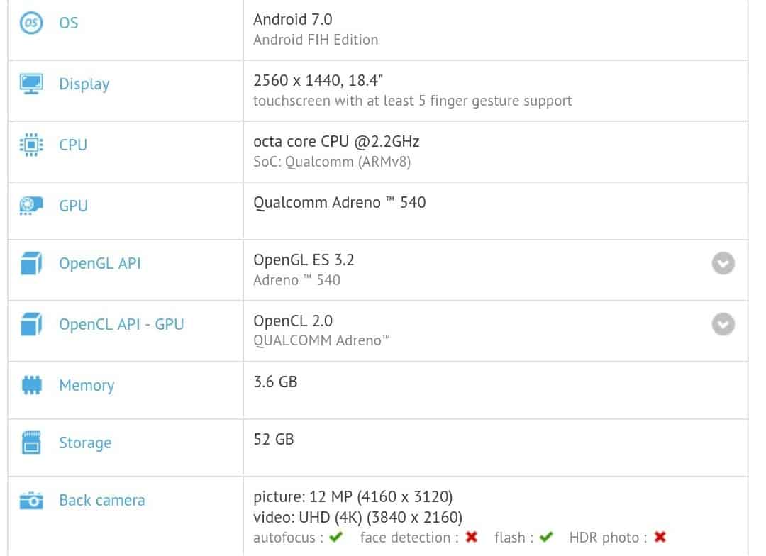
Task: Click the autofocus green checkmark
Action: point(335,537)
